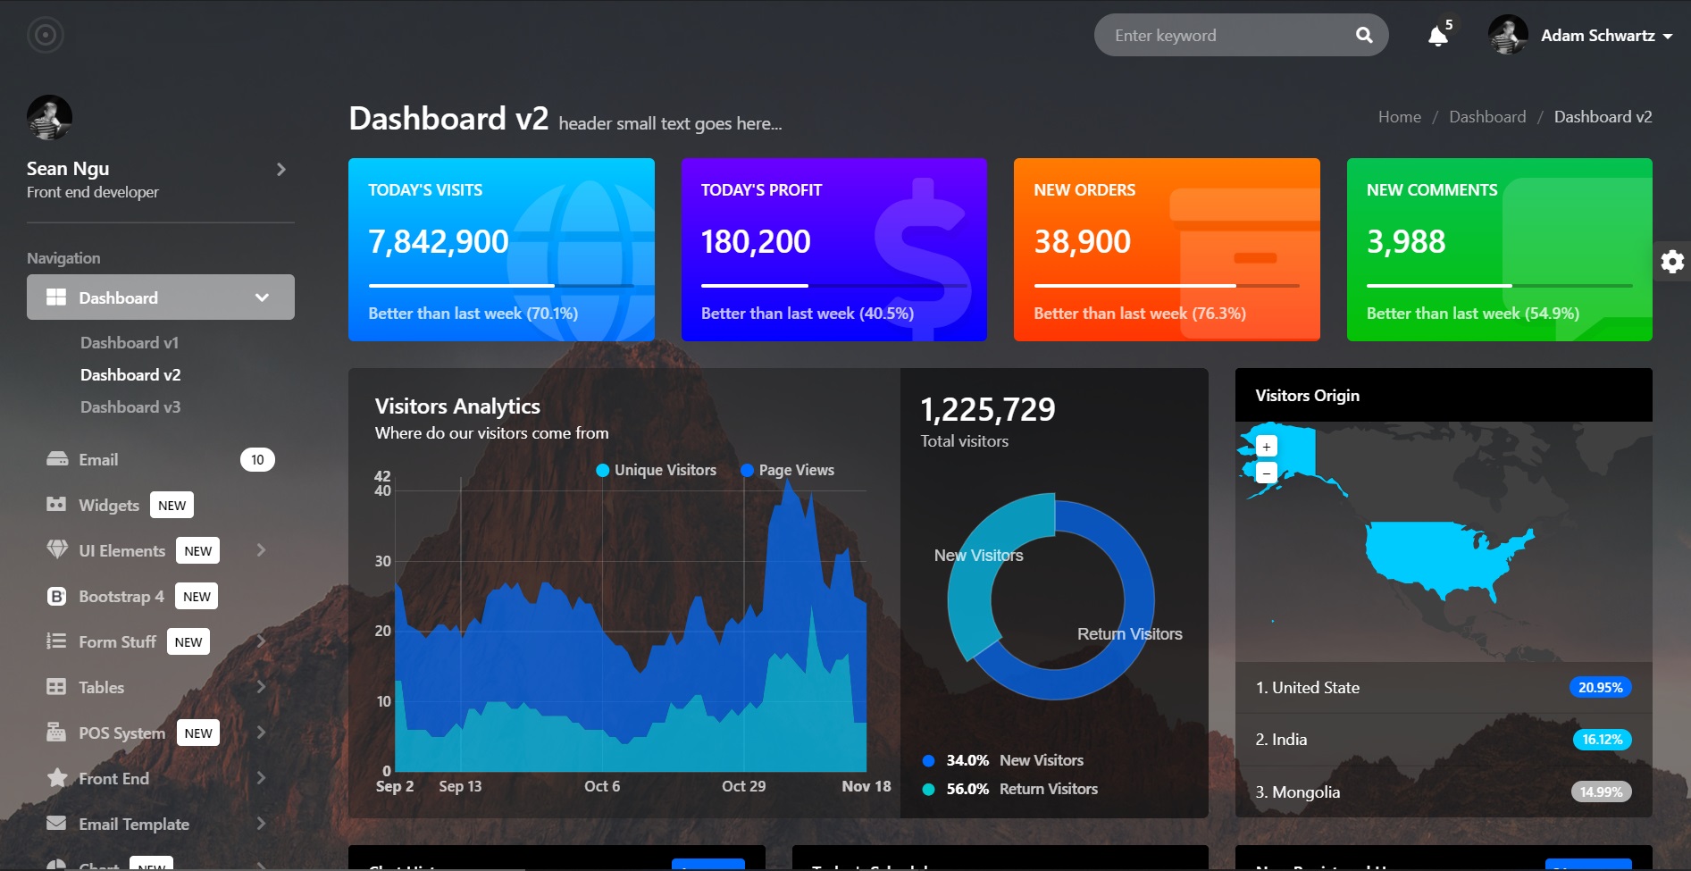Screen dimensions: 1691x871
Task: Select Dashboard v1 in sidebar
Action: point(130,343)
